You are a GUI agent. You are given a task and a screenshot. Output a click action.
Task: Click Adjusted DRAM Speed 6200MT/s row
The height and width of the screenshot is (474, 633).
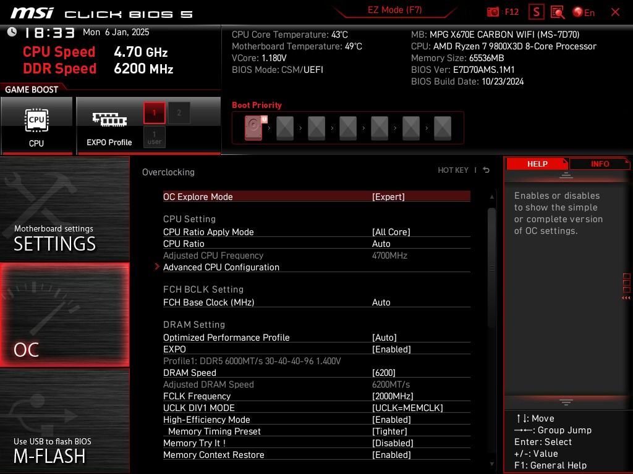[316, 384]
